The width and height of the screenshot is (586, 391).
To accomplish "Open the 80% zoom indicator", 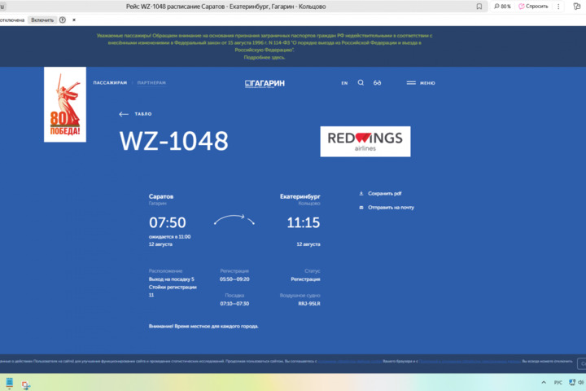I will click(502, 7).
